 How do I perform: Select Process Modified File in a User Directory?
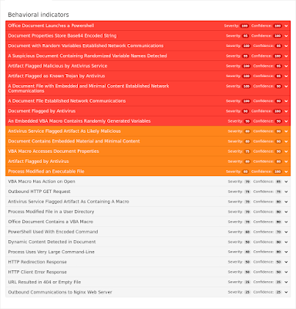pyautogui.click(x=148, y=212)
